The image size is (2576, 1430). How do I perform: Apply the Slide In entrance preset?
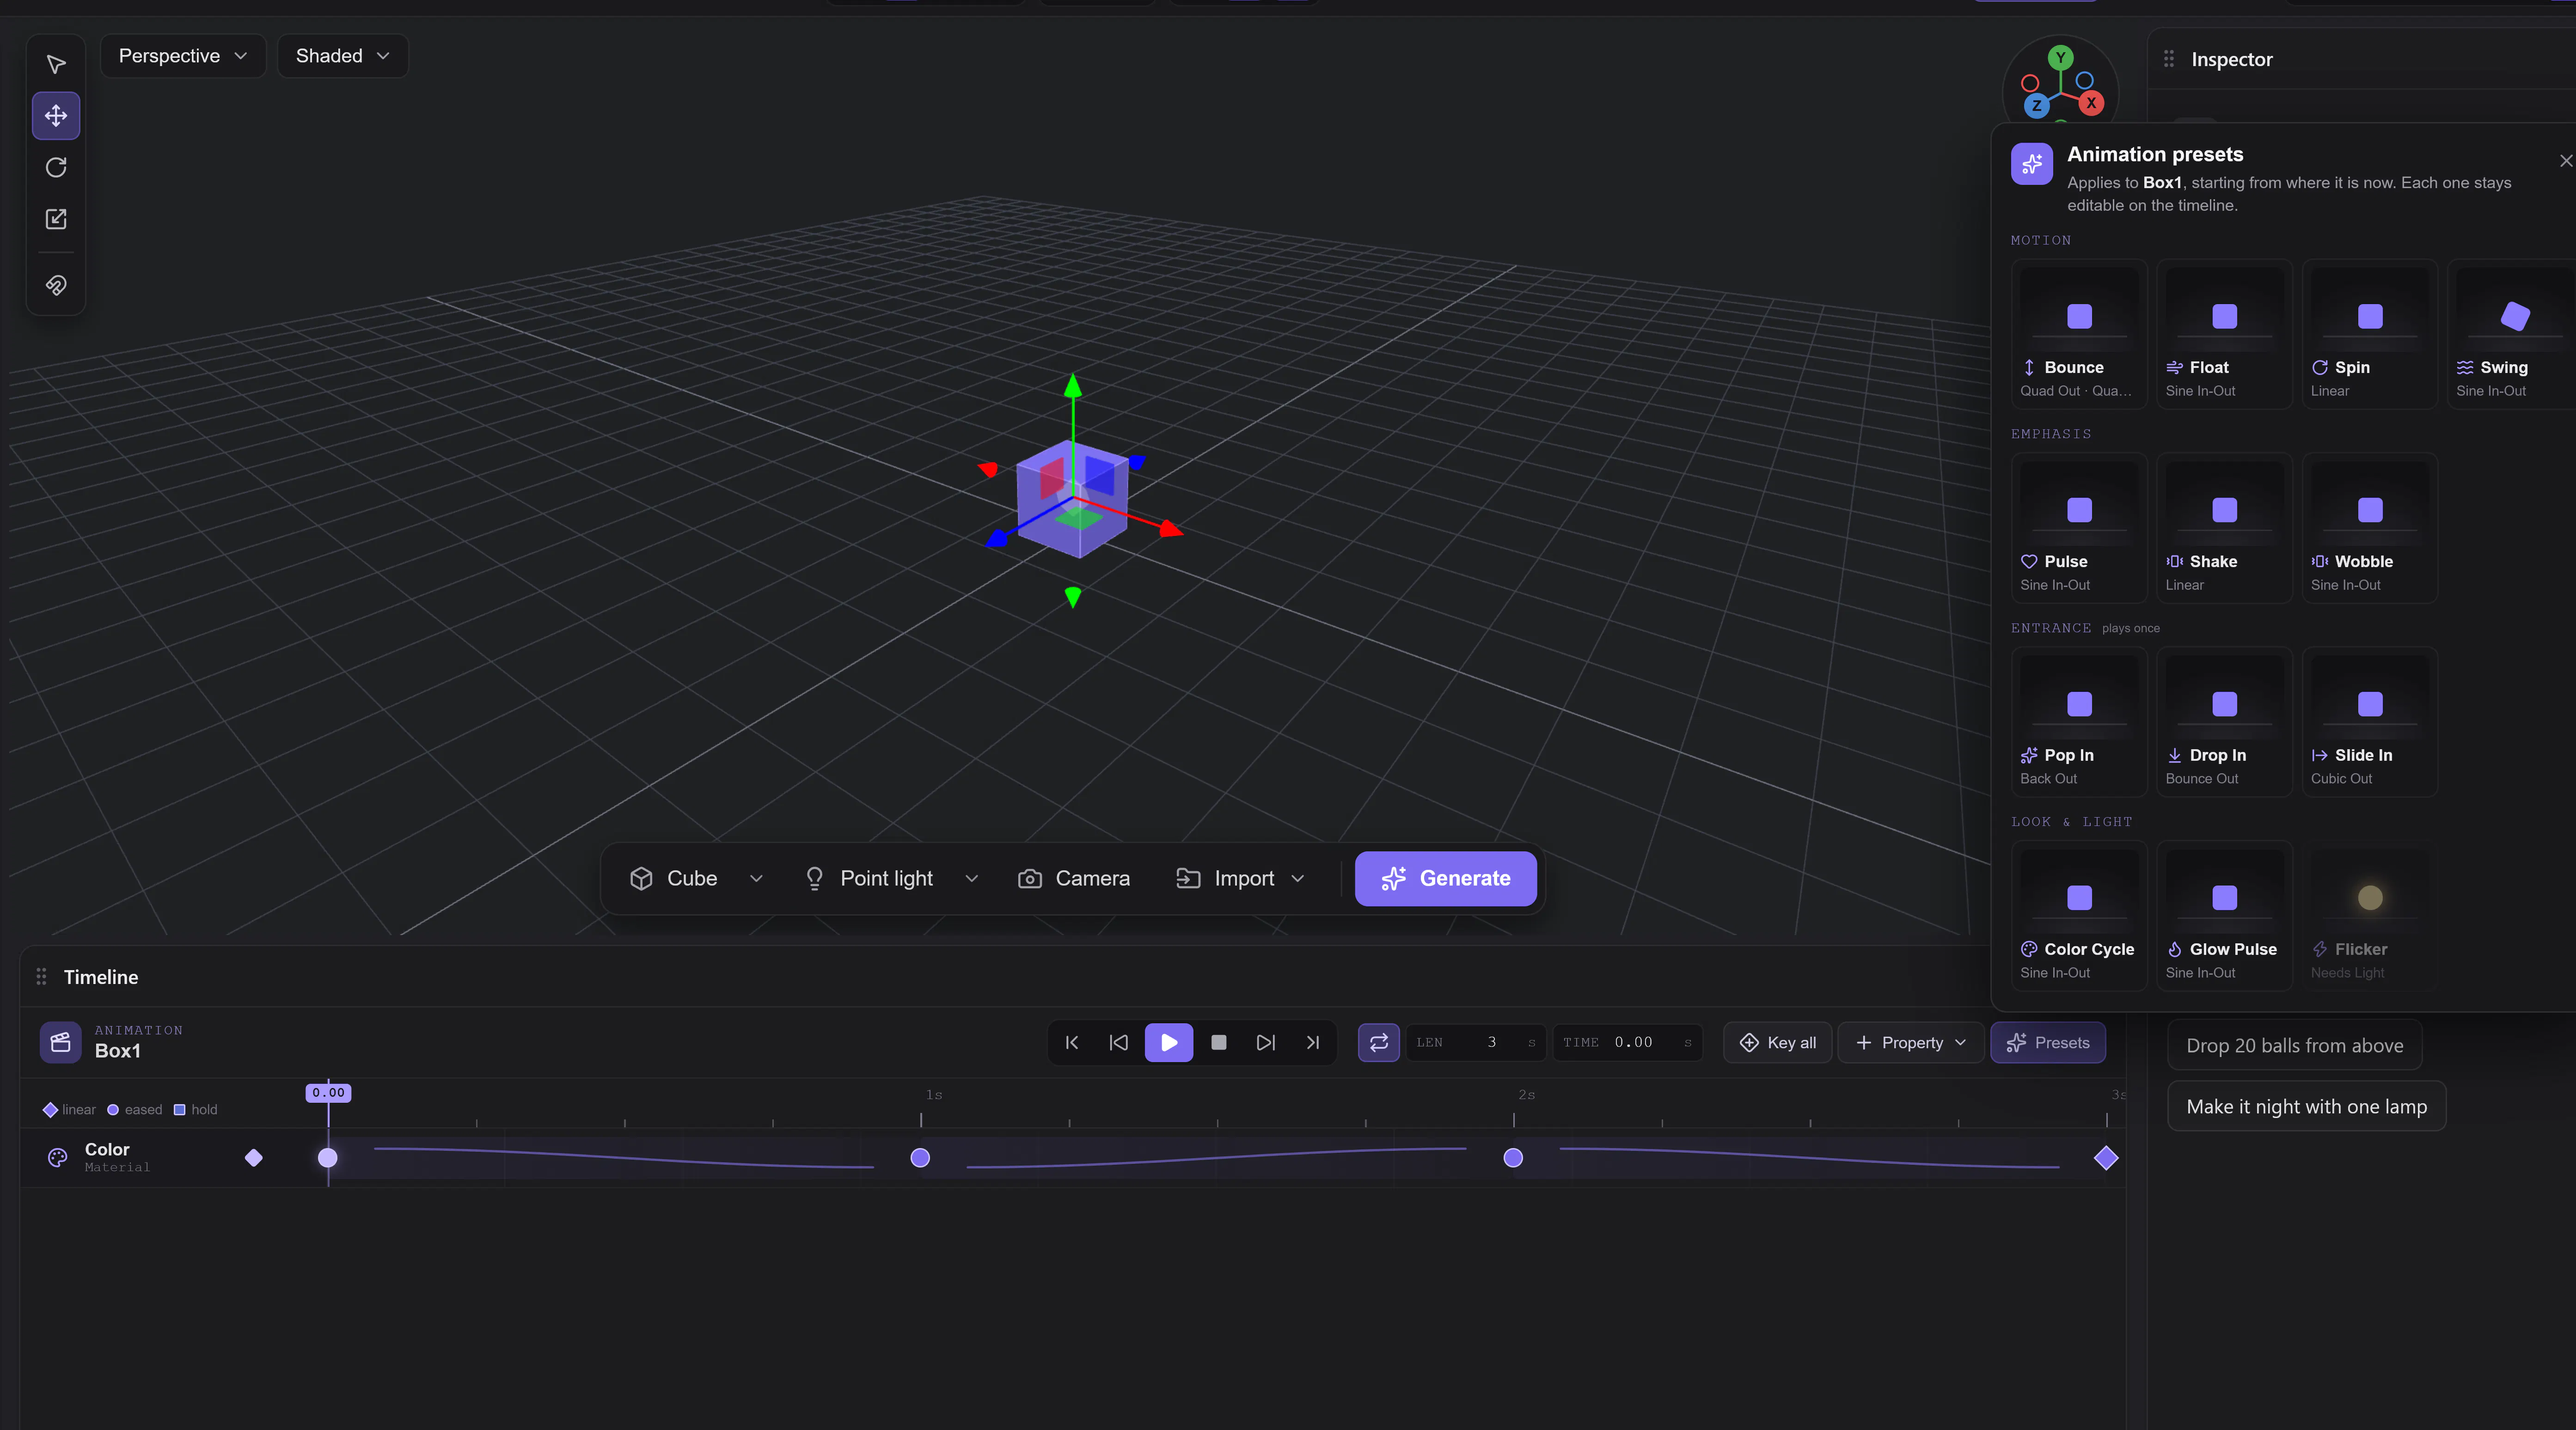2369,722
